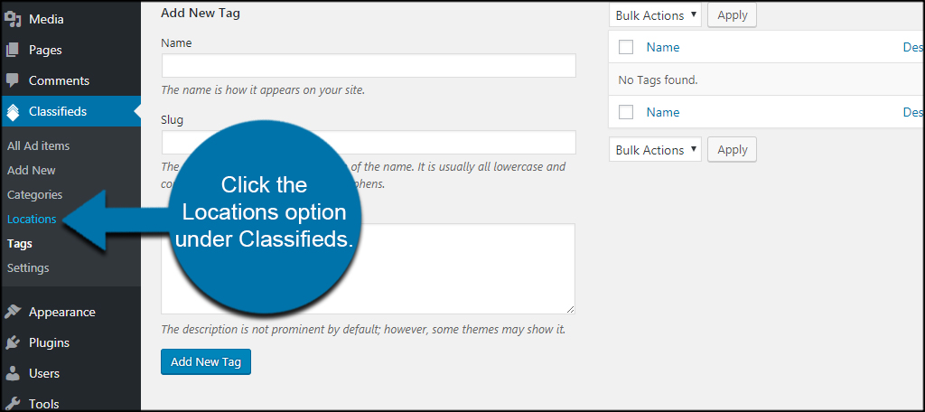The height and width of the screenshot is (412, 925).
Task: Click the Comments speech bubble icon
Action: [x=13, y=80]
